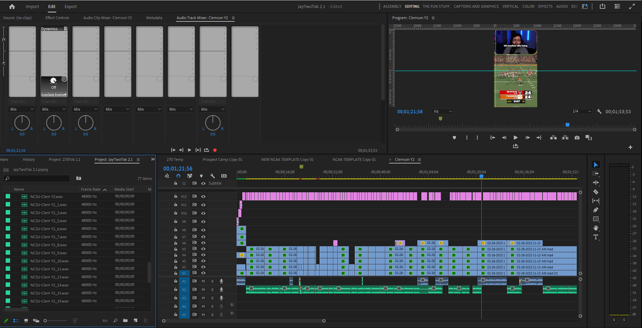This screenshot has width=642, height=328.
Task: Open the Metadata tab
Action: (x=155, y=18)
